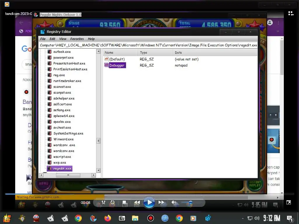Select the runtimebroker.exe key
The height and width of the screenshot is (224, 299).
[x=67, y=81]
